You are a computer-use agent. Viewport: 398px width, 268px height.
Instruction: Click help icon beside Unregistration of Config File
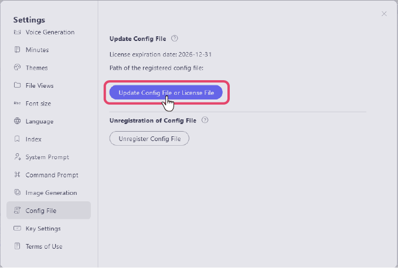[x=205, y=121]
